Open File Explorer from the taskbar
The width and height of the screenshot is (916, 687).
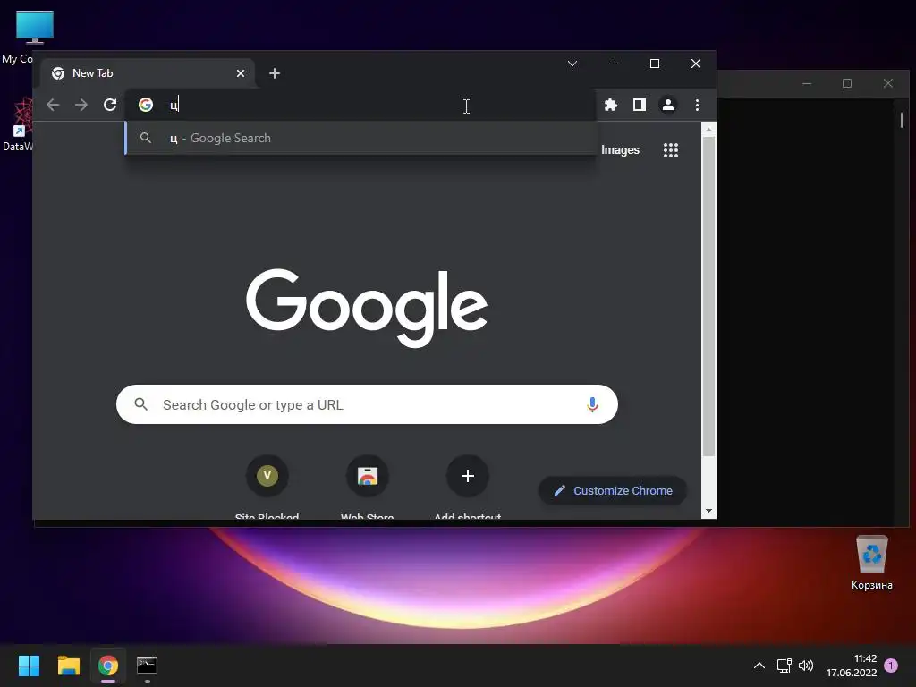68,666
